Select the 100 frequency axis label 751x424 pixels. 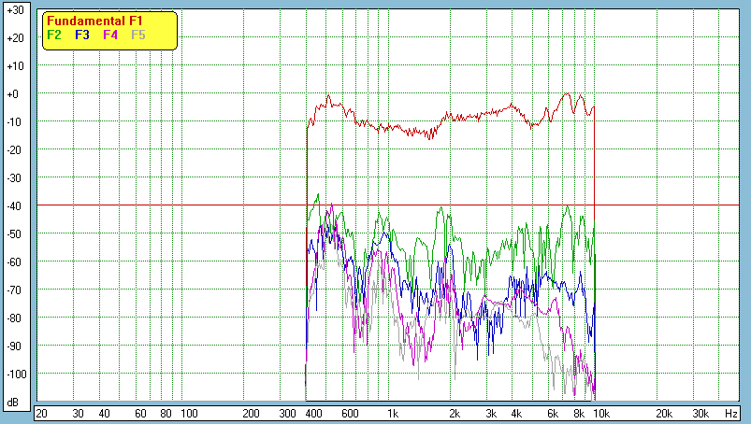click(x=188, y=413)
